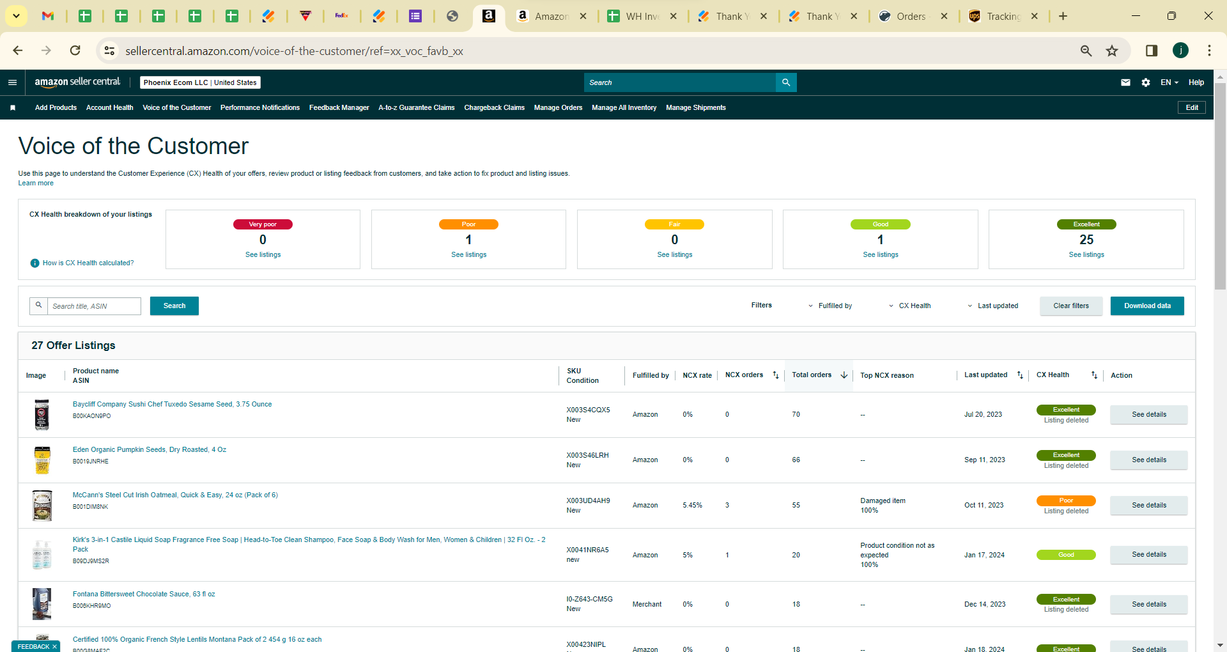The image size is (1227, 652).
Task: Open a new browser tab
Action: tap(1063, 16)
